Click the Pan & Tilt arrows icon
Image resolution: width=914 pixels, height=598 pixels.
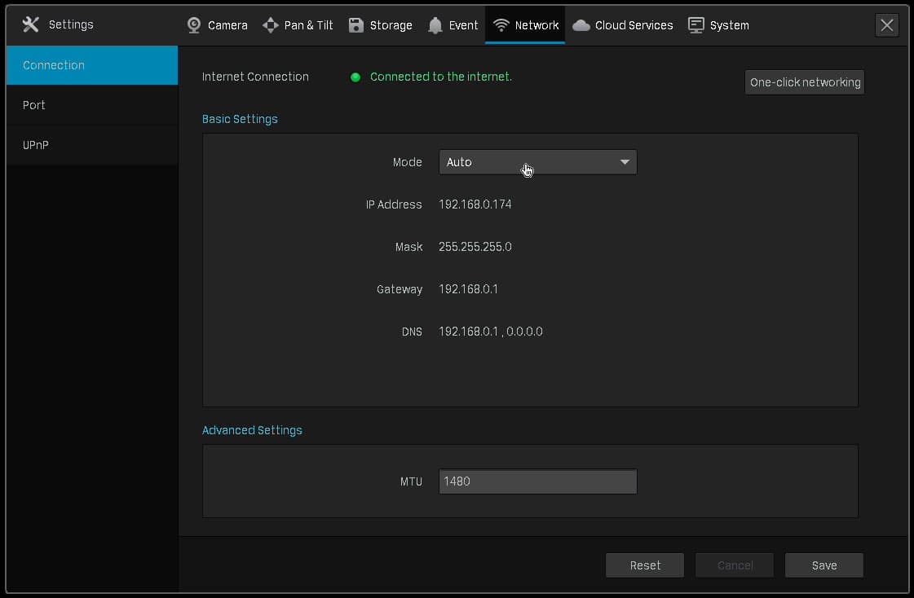click(271, 25)
